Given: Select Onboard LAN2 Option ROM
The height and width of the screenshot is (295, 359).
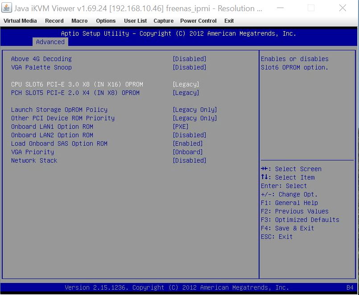Looking at the screenshot, I should point(52,135).
